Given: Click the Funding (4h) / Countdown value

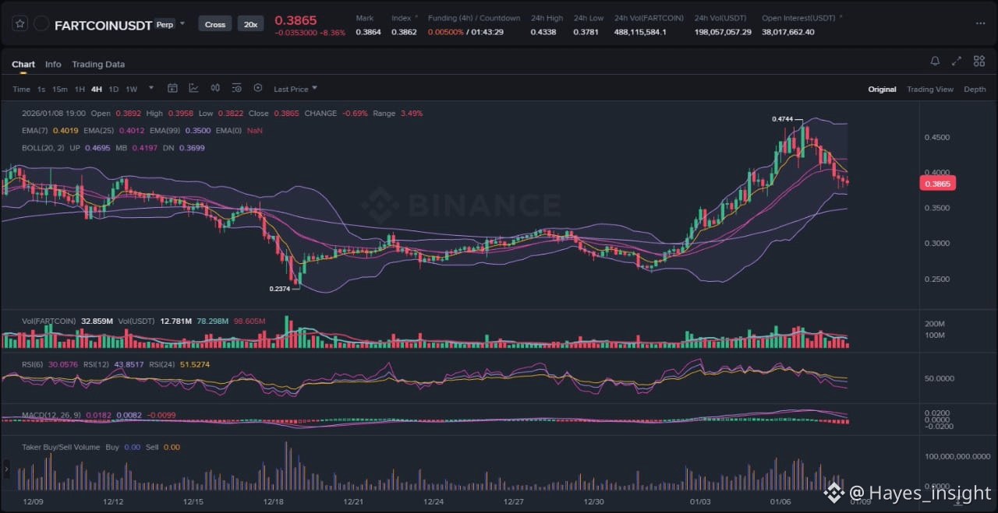Looking at the screenshot, I should [x=465, y=32].
